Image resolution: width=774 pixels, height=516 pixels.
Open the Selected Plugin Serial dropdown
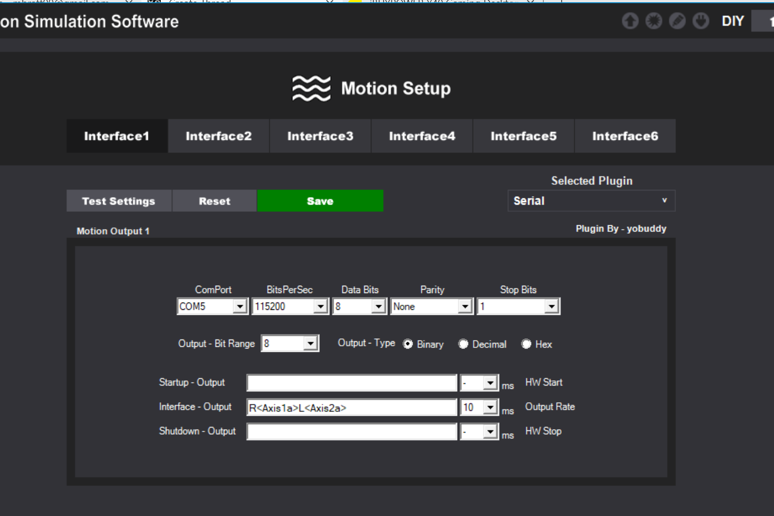pos(591,201)
